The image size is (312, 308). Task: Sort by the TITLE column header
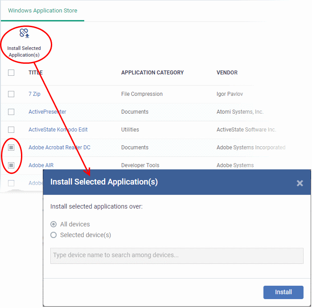(x=35, y=73)
